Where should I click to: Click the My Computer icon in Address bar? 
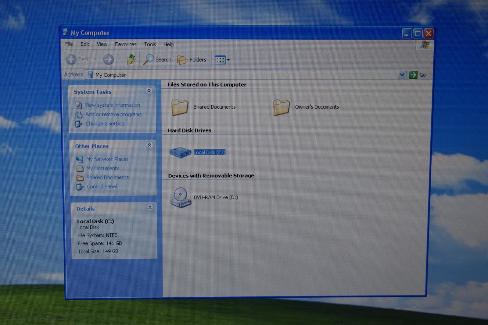tap(91, 75)
